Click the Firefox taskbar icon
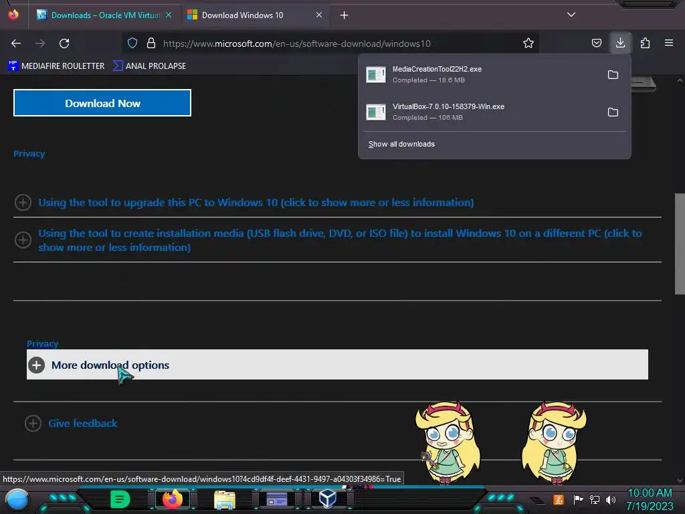The image size is (685, 514). (173, 499)
